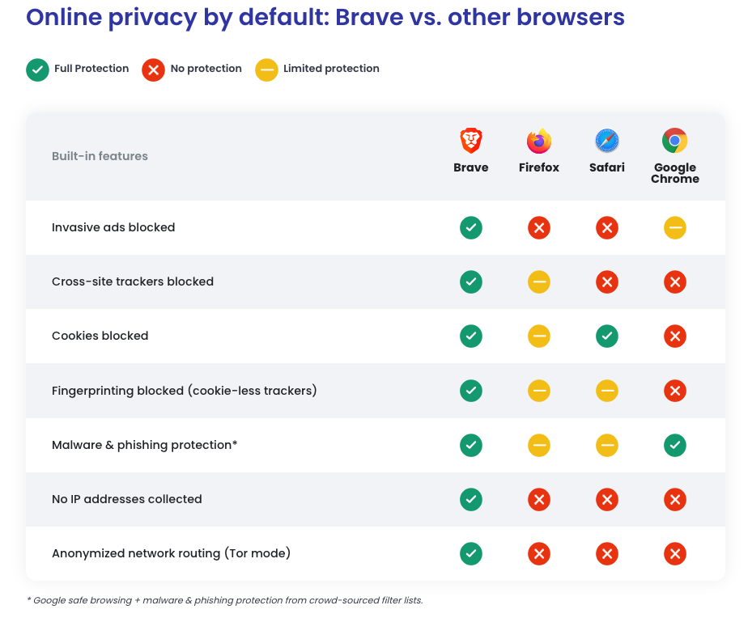Image resolution: width=748 pixels, height=618 pixels.
Task: Click the Google safe browsing footnote text
Action: point(224,600)
